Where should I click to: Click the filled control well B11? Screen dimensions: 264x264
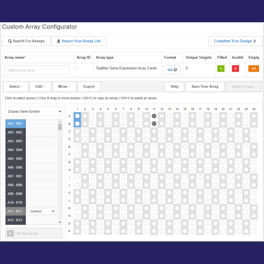[x=154, y=124]
